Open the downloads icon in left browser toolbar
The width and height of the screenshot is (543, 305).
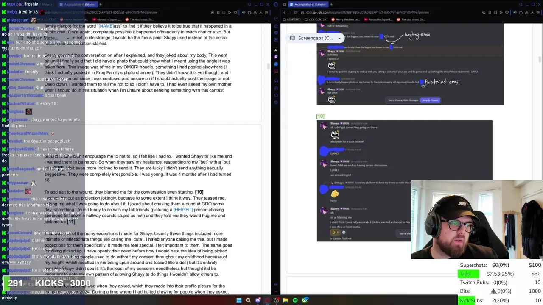(261, 12)
